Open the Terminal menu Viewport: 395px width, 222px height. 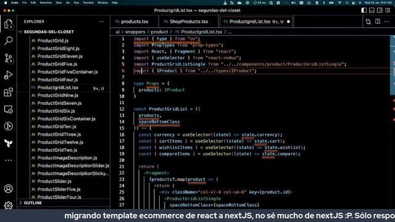coord(88,2)
